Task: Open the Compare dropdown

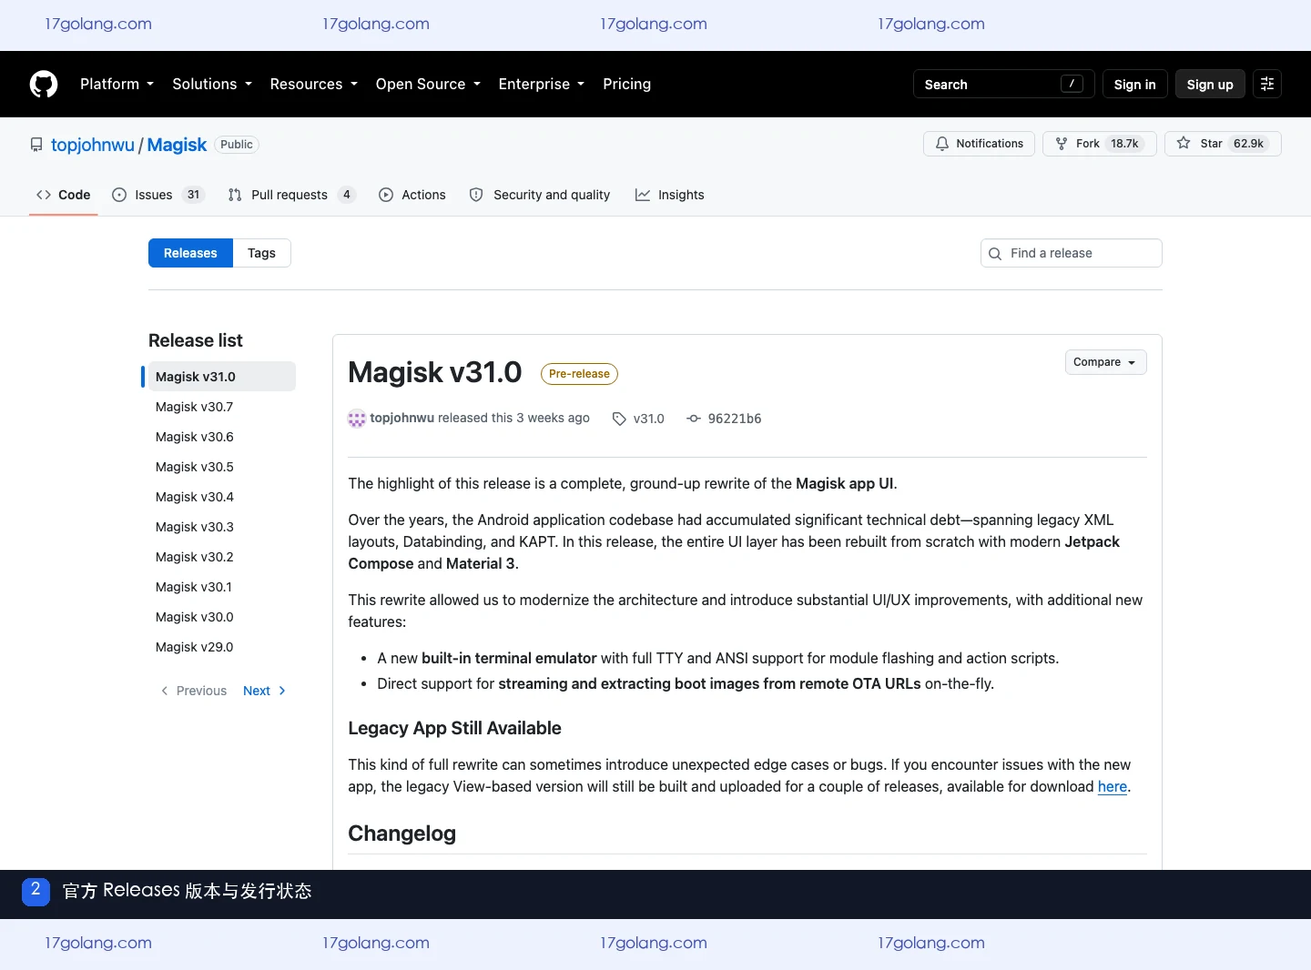Action: (1105, 362)
